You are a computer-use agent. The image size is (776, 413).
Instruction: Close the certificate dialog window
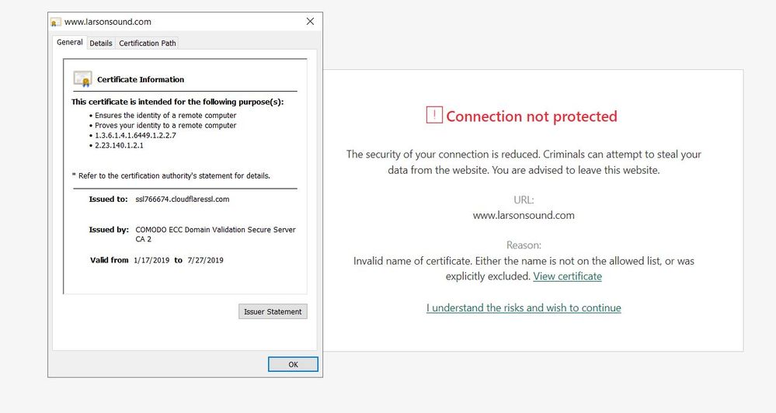pyautogui.click(x=310, y=22)
